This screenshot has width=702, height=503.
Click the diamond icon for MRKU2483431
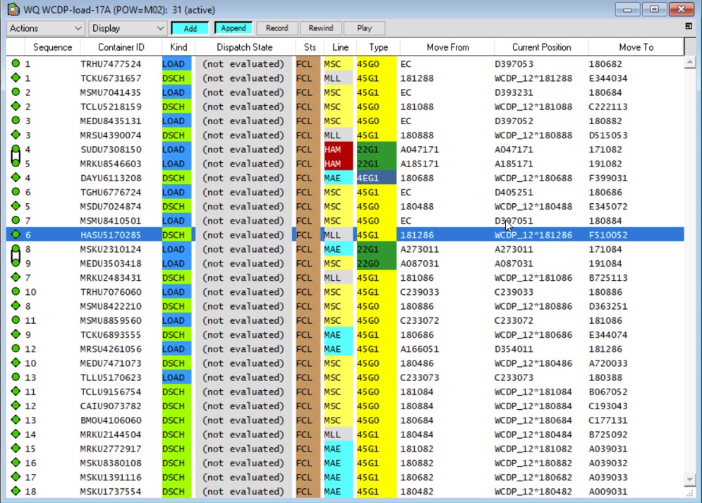click(x=16, y=277)
